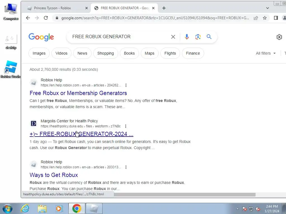Search by voice microphone icon

tap(187, 37)
